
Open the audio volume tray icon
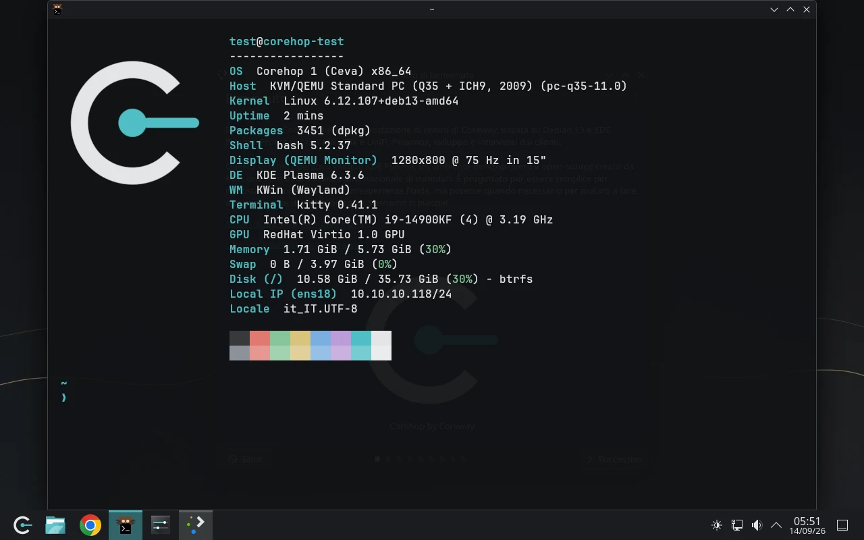click(757, 524)
